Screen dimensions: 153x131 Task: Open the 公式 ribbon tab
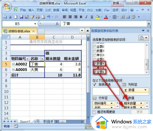[x=48, y=10]
